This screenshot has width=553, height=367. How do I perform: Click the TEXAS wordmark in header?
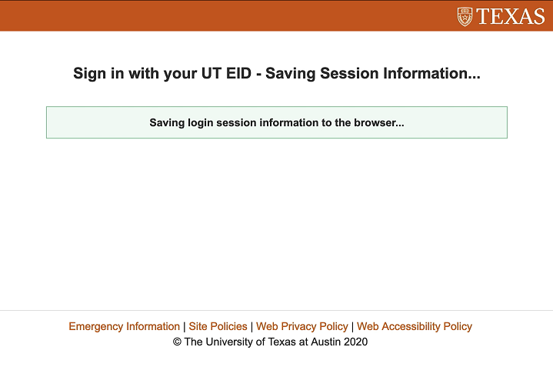tap(511, 16)
